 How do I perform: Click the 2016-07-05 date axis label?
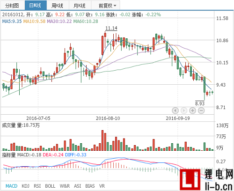[x=38, y=118]
